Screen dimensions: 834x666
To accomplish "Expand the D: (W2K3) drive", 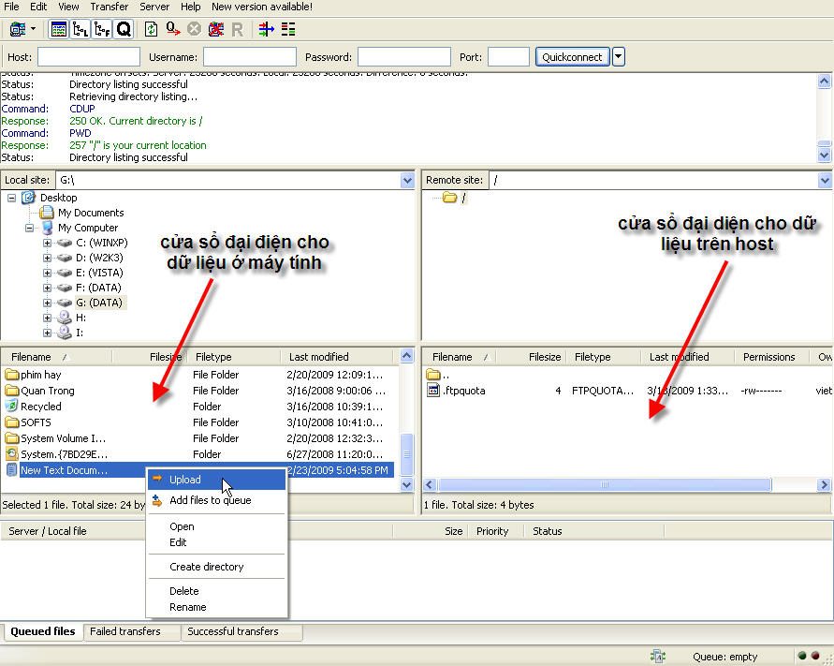I will click(48, 258).
